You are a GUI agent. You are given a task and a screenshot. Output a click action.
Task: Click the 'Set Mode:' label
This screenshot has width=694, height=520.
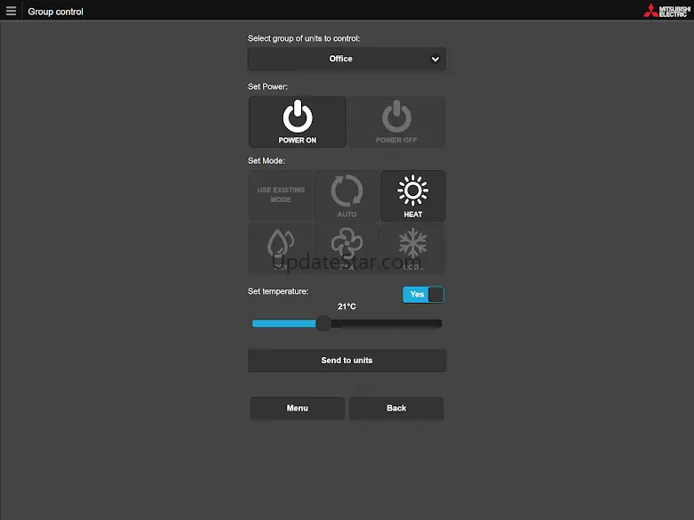tap(266, 160)
